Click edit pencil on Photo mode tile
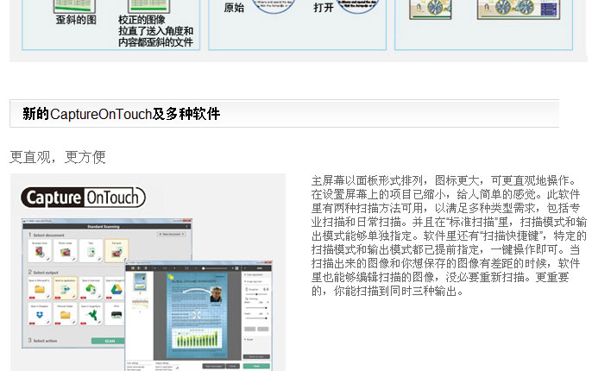This screenshot has width=592, height=371. 73,260
